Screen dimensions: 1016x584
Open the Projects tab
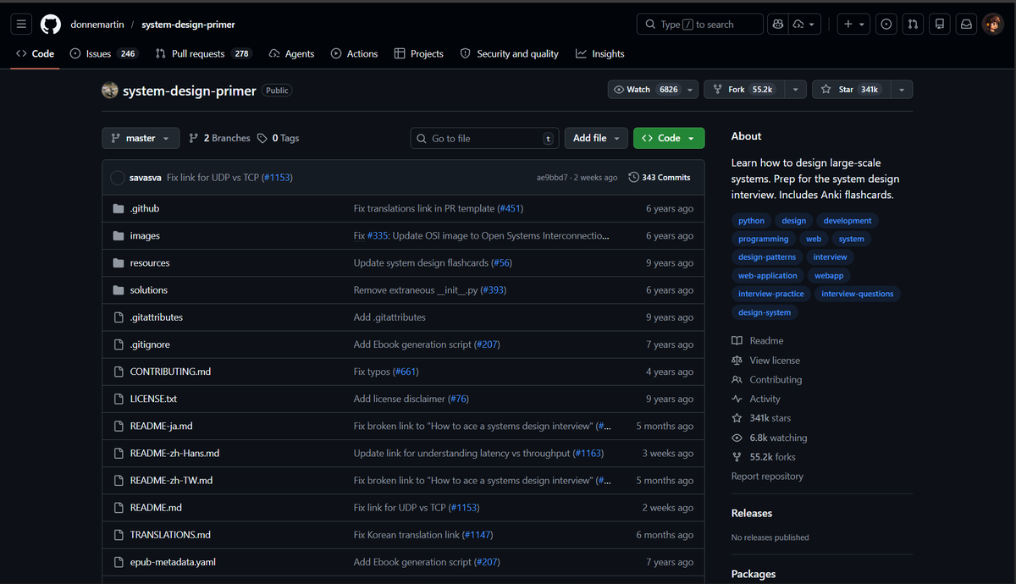click(x=418, y=53)
